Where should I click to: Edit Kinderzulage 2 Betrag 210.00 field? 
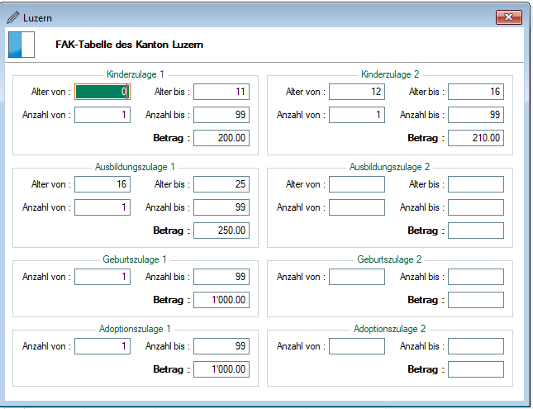pos(476,138)
